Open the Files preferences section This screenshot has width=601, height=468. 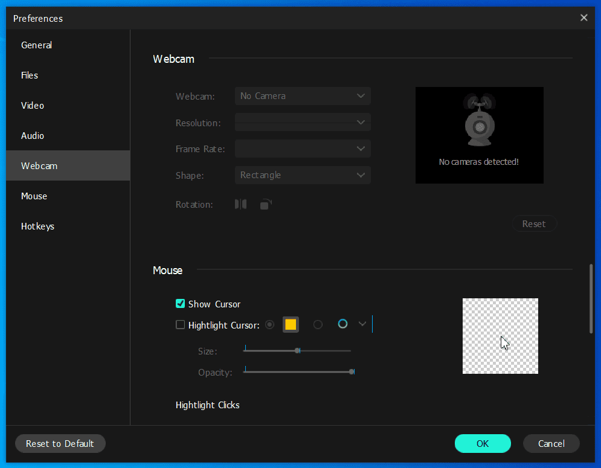click(x=68, y=75)
